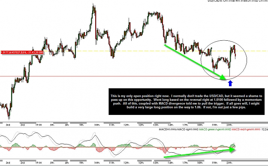Click '10th' on the price chart time axis

tap(97, 125)
